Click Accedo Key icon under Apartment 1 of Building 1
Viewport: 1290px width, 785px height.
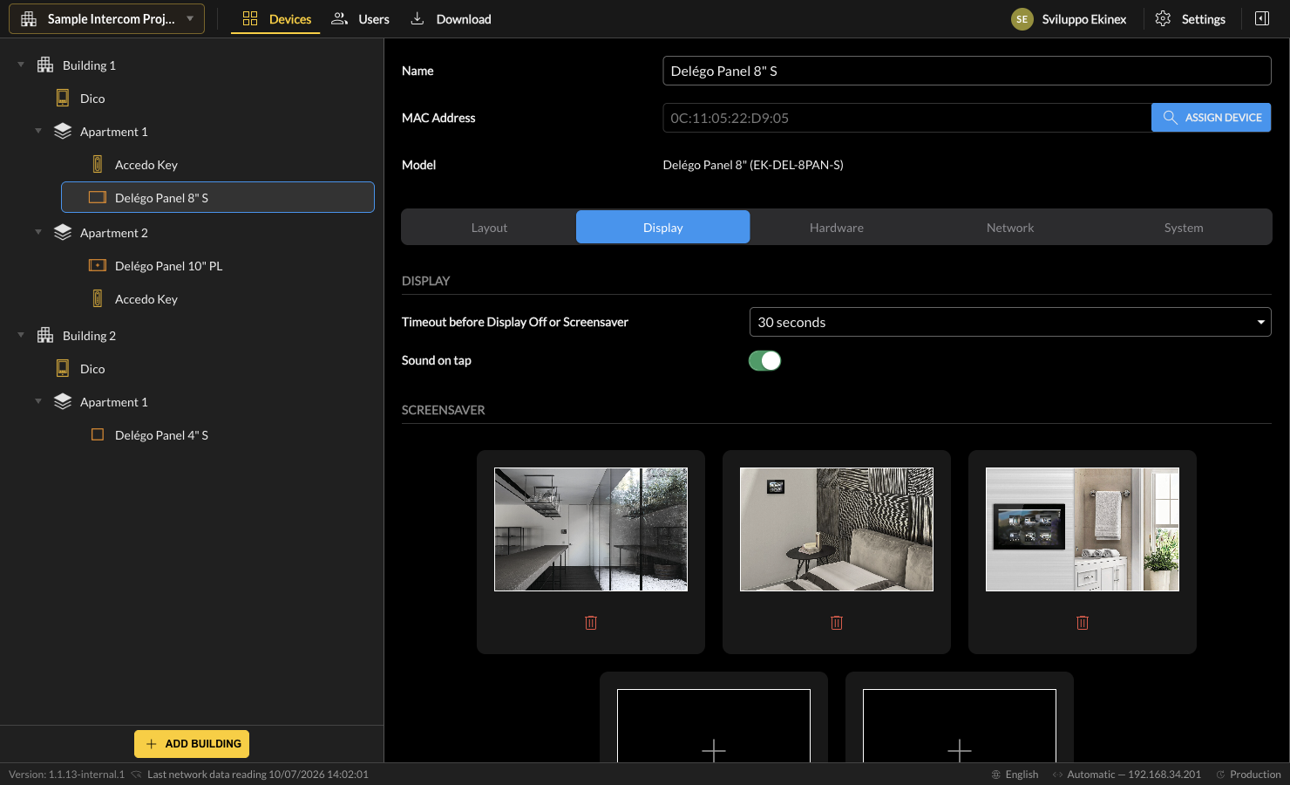click(98, 165)
